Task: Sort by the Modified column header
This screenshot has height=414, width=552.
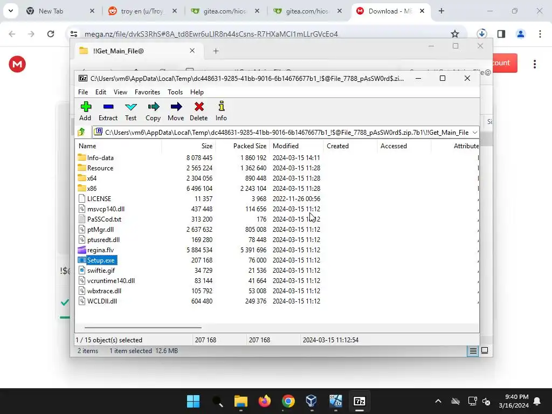Action: (x=296, y=146)
